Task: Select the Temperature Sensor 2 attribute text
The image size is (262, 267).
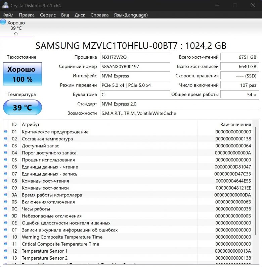Action: [x=45, y=258]
